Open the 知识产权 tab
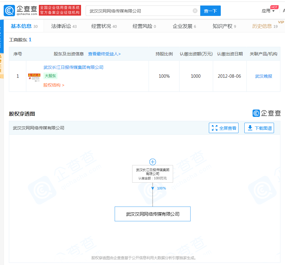This screenshot has width=285, height=265. pyautogui.click(x=224, y=26)
